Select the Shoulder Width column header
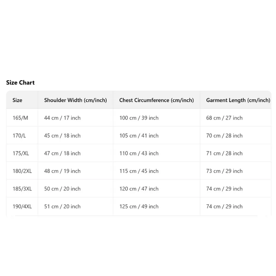This screenshot has width=276, height=276. (x=76, y=100)
